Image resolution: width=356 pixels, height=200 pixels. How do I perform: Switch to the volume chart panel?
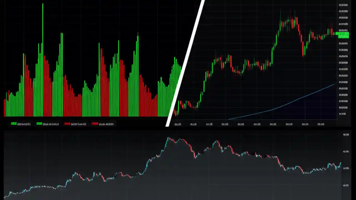click(x=83, y=69)
